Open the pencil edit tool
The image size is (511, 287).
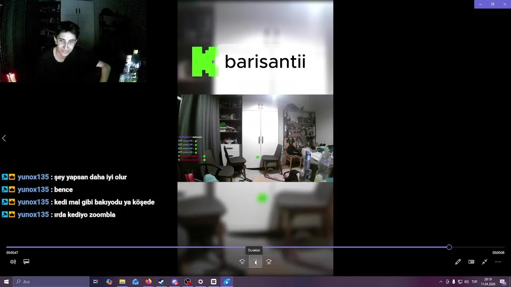458,262
